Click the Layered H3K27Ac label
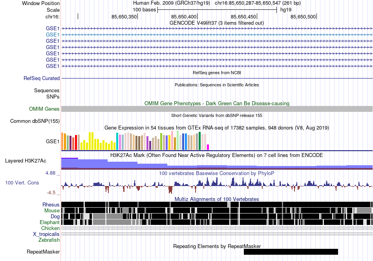 click(x=26, y=161)
